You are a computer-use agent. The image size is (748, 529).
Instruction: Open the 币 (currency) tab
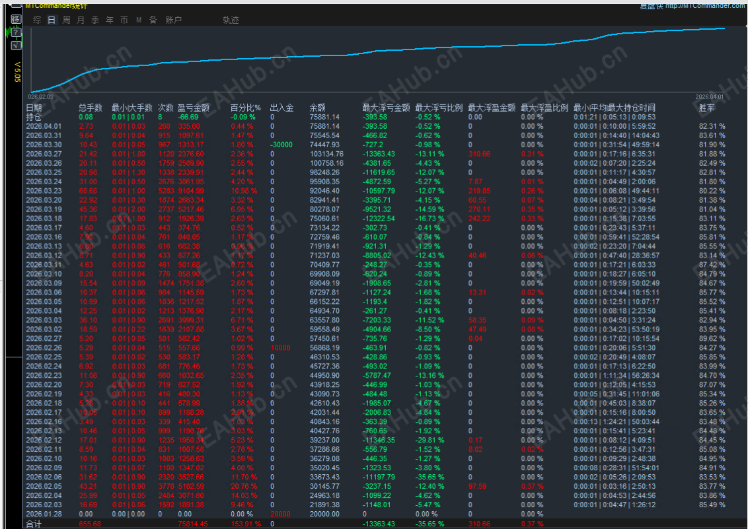coord(124,20)
